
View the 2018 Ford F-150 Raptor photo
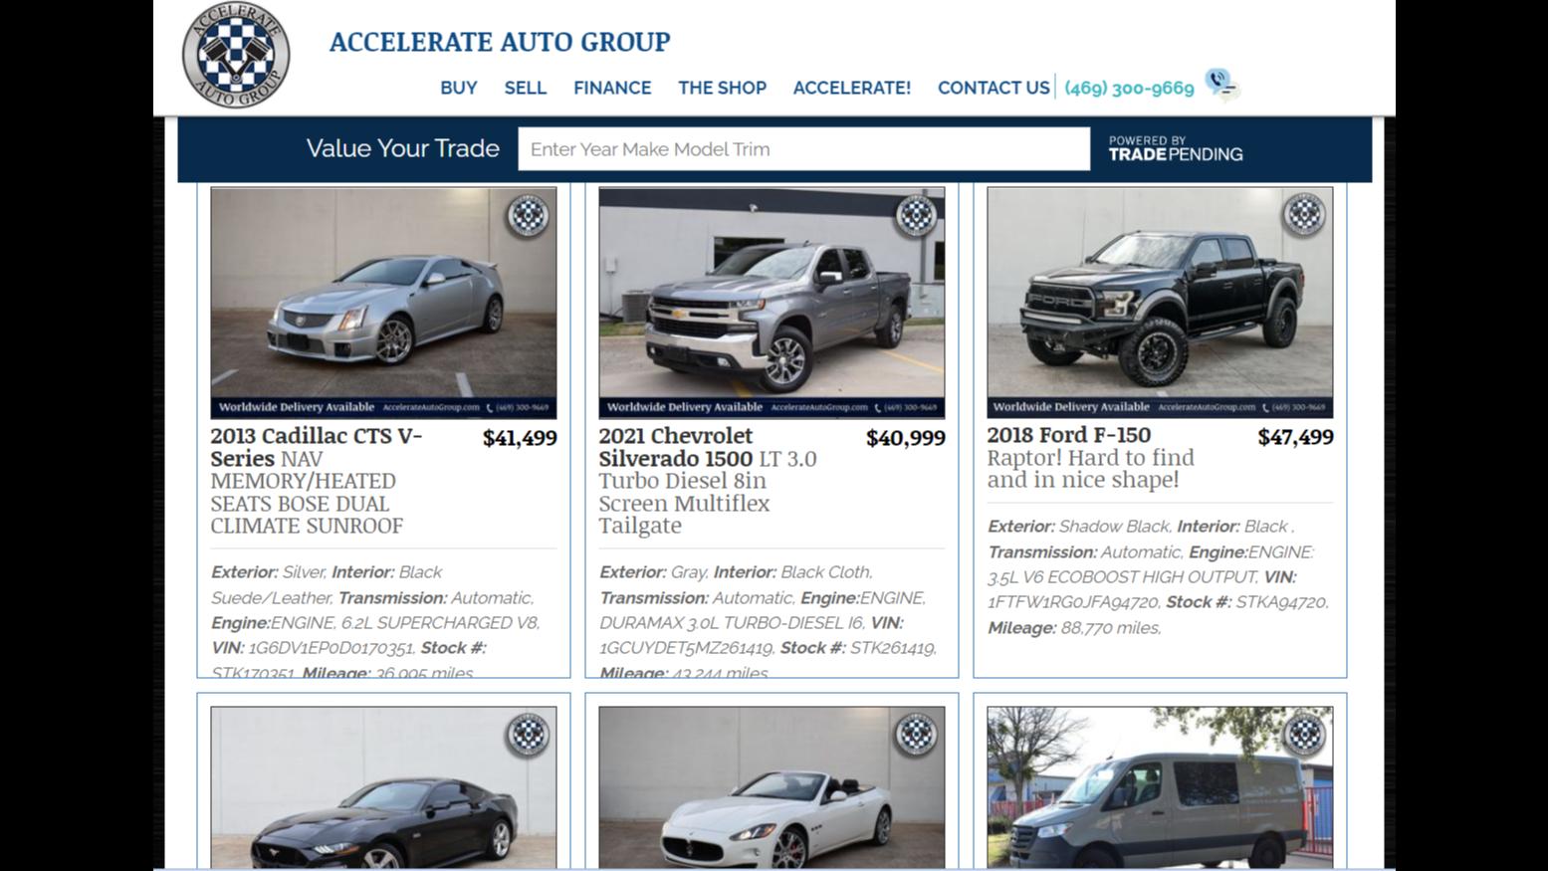[1160, 303]
